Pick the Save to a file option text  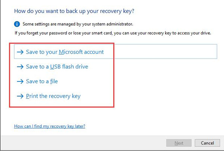(x=42, y=81)
